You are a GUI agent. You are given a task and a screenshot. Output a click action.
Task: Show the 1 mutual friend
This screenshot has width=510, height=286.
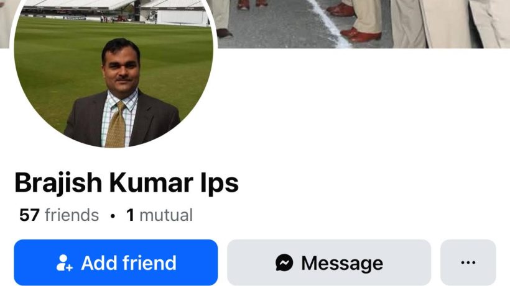coord(159,215)
